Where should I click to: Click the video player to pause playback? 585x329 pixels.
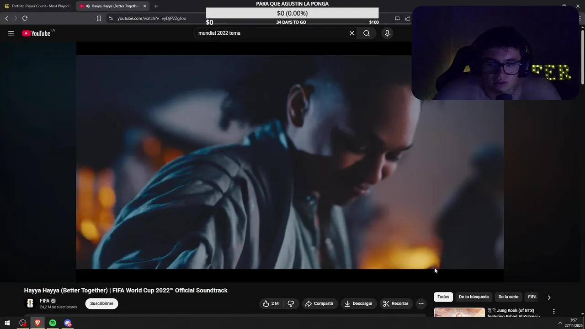coord(290,162)
